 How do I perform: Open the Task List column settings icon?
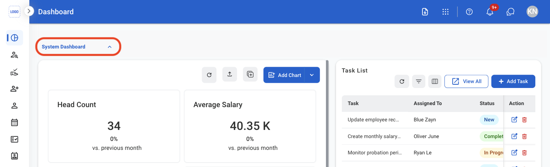(435, 81)
